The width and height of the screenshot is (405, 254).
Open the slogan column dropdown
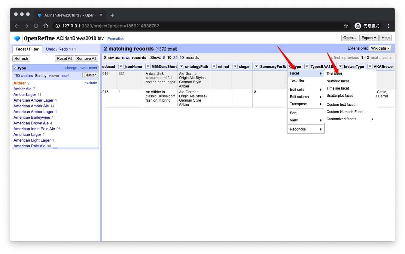pyautogui.click(x=235, y=66)
